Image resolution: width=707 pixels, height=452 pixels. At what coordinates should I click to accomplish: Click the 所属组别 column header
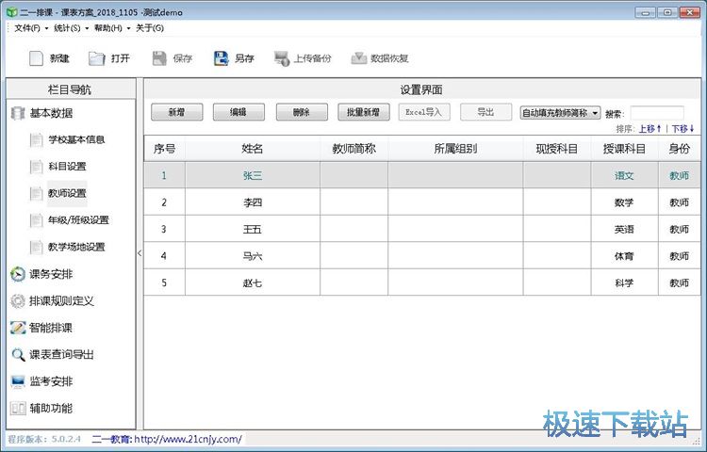455,149
